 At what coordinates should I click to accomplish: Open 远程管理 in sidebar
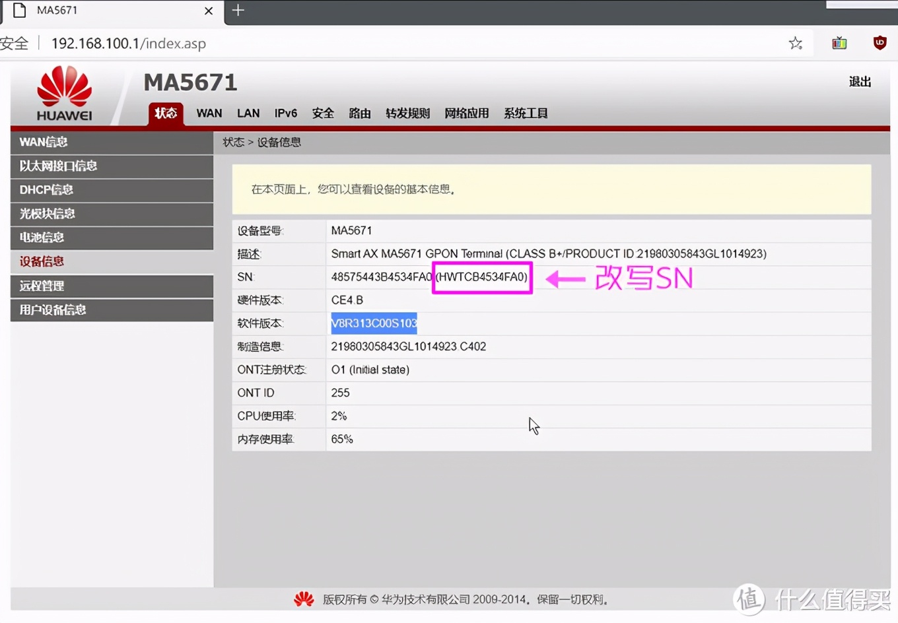pyautogui.click(x=112, y=286)
